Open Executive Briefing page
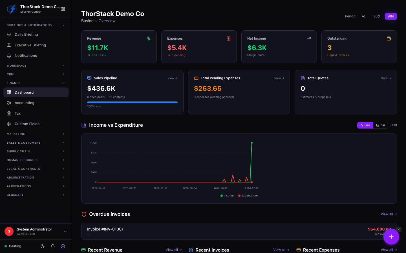Screen dimensions: 406x253 (x=36, y=45)
